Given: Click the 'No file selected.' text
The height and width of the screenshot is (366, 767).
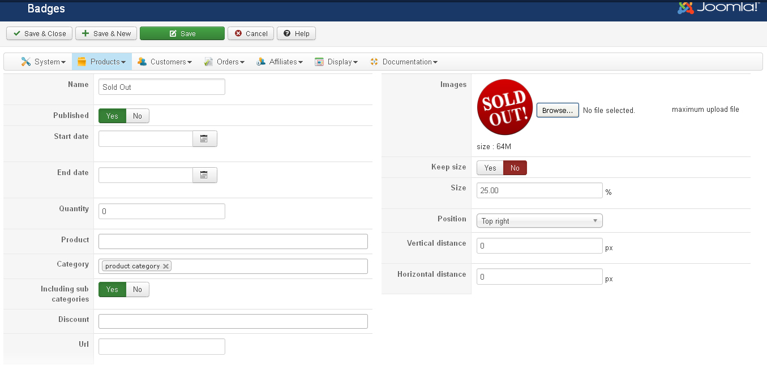Looking at the screenshot, I should point(609,111).
